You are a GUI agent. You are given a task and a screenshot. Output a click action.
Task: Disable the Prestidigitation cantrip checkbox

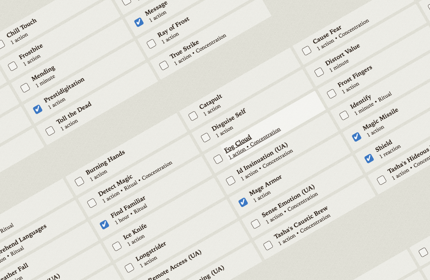(x=38, y=109)
